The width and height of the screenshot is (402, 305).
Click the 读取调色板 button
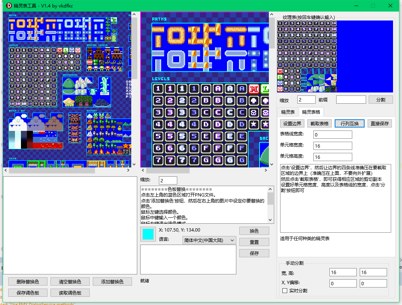point(70,293)
